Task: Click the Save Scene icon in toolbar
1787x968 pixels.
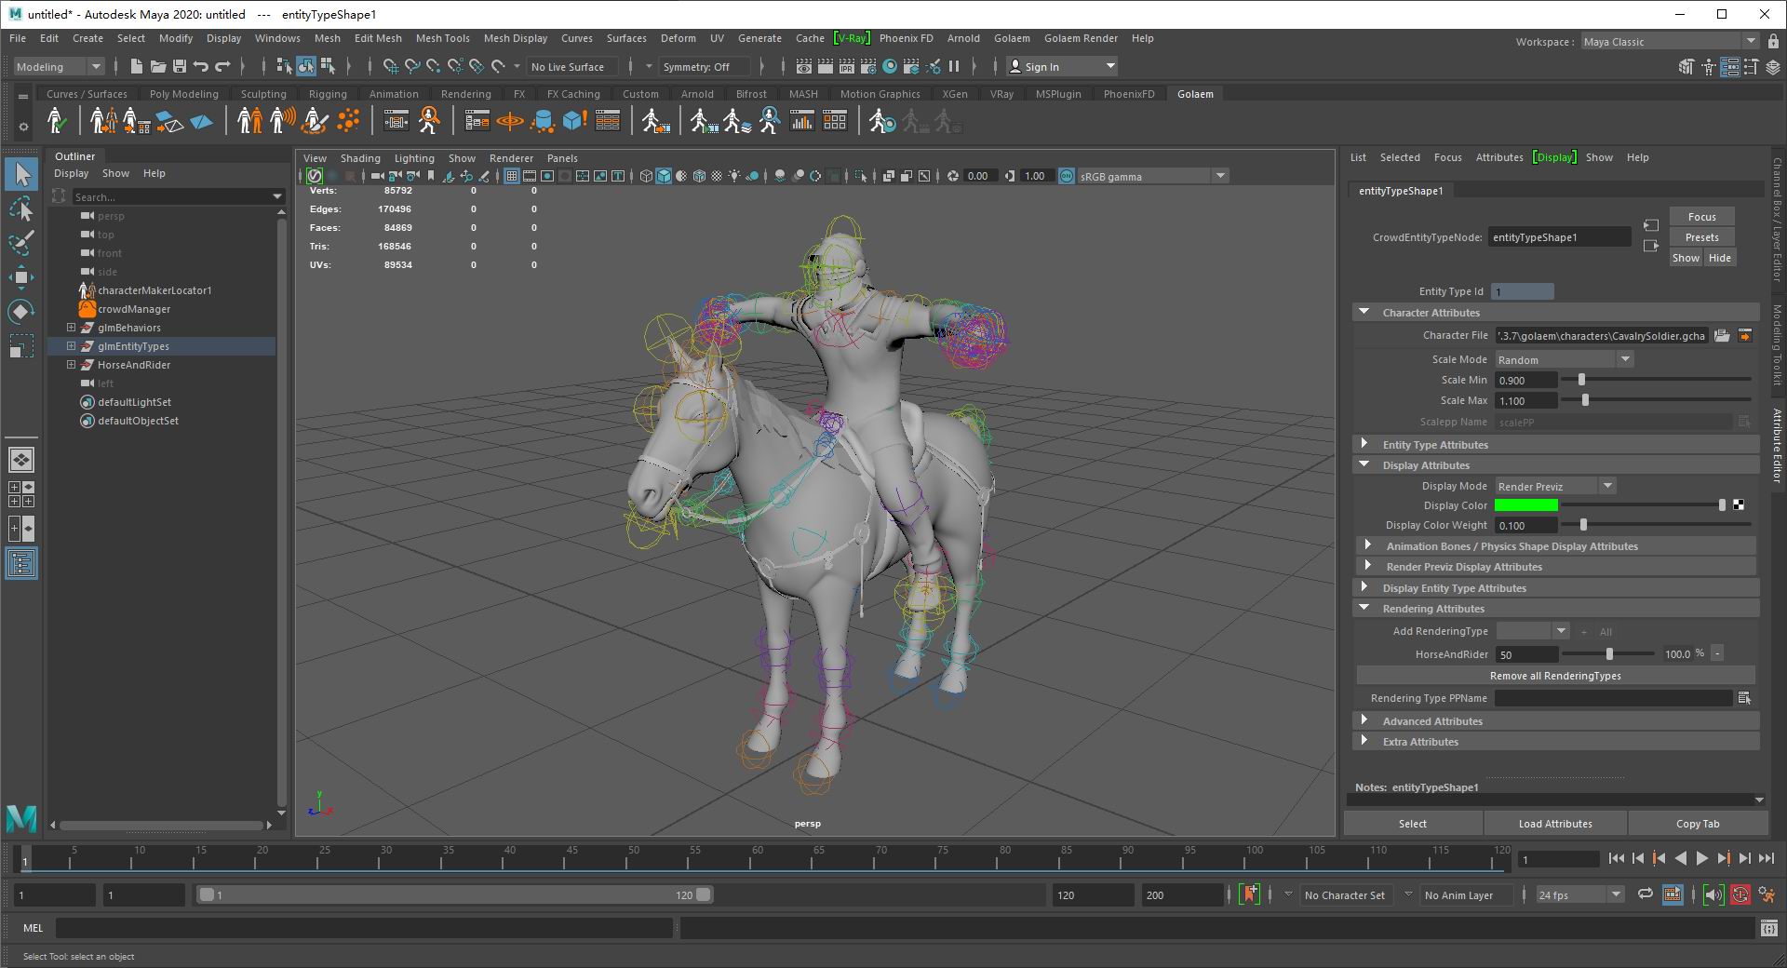Action: [180, 66]
